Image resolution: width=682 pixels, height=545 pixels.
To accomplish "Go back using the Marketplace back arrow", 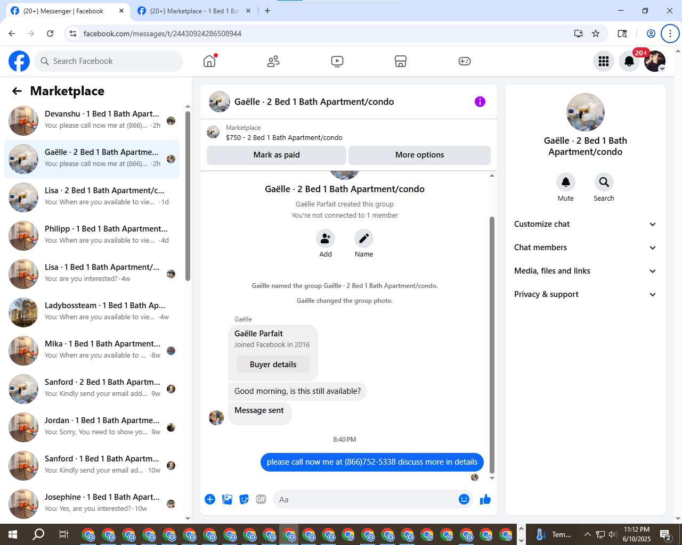I will [x=17, y=91].
